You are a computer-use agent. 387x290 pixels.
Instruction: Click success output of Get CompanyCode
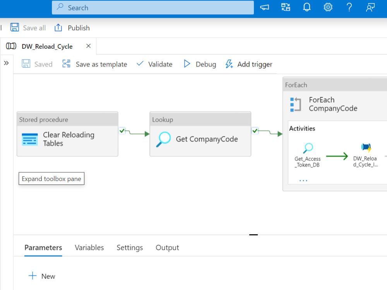(x=255, y=131)
